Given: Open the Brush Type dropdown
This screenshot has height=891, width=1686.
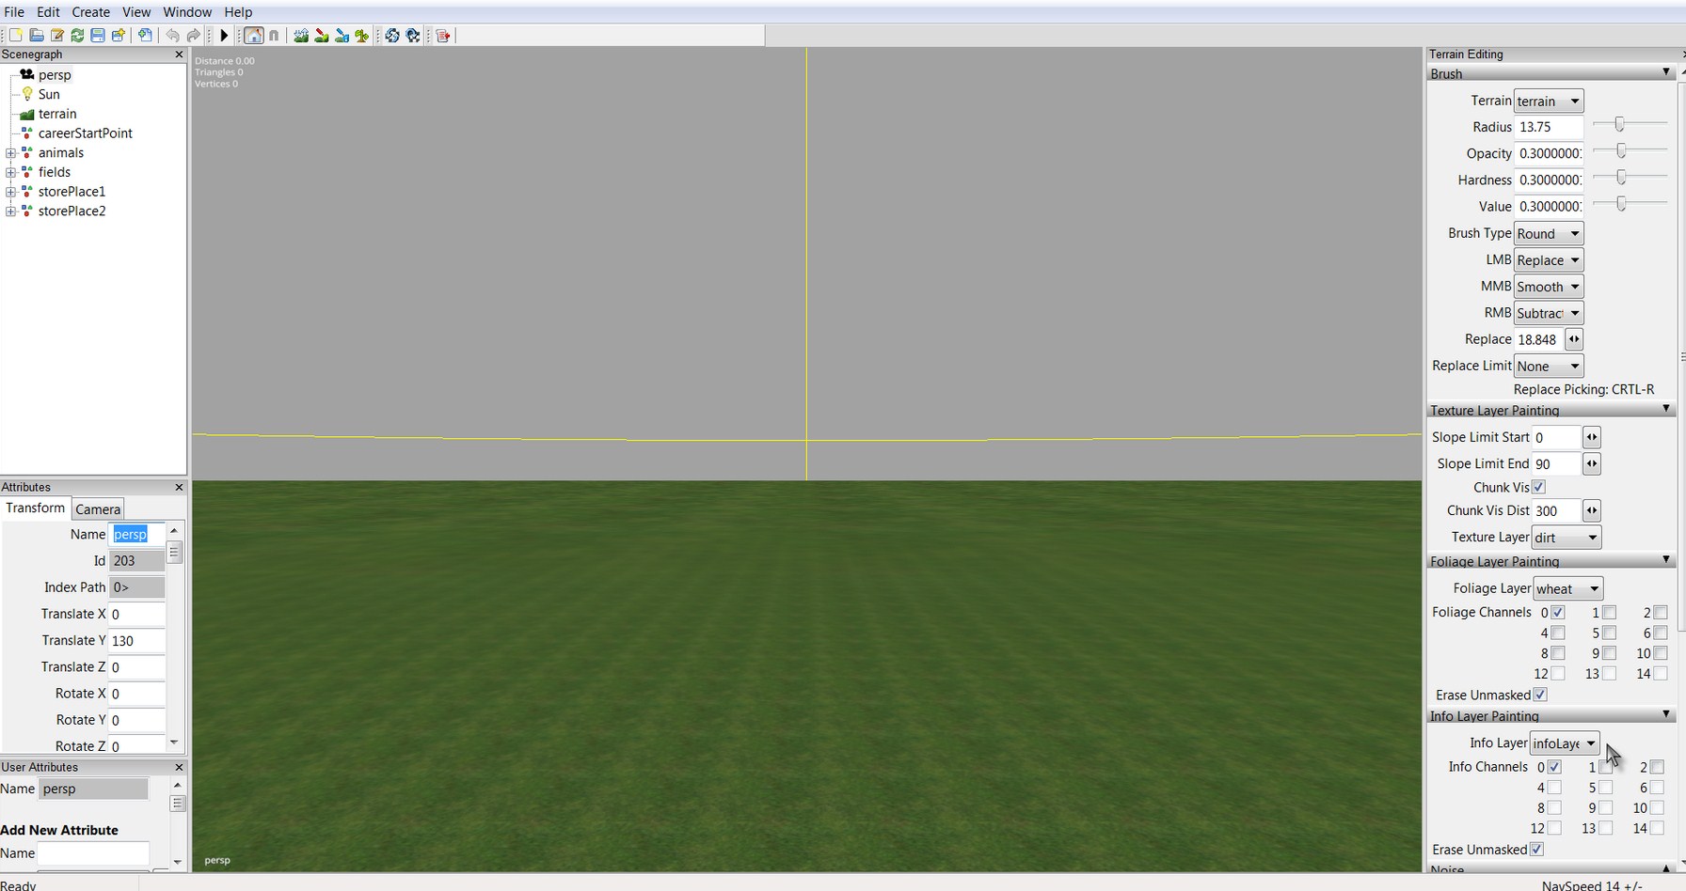Looking at the screenshot, I should point(1549,233).
